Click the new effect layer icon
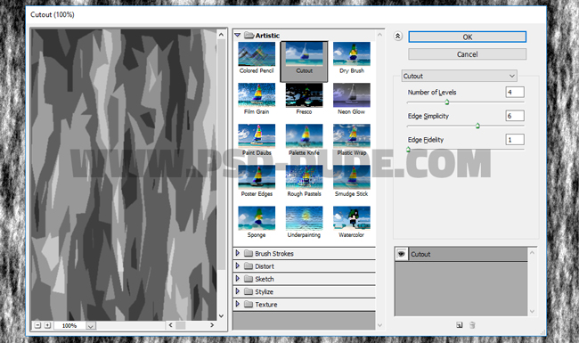The width and height of the screenshot is (579, 343). tap(459, 325)
